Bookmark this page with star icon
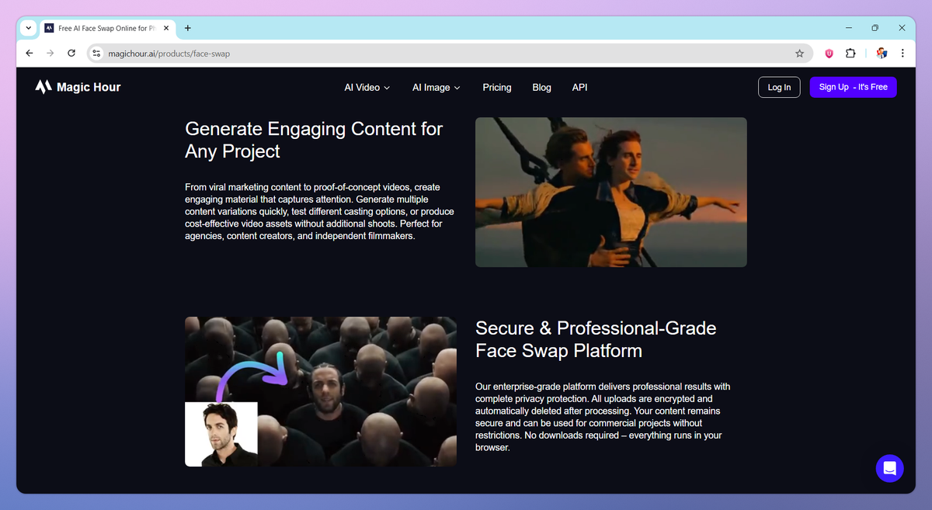 (x=799, y=54)
